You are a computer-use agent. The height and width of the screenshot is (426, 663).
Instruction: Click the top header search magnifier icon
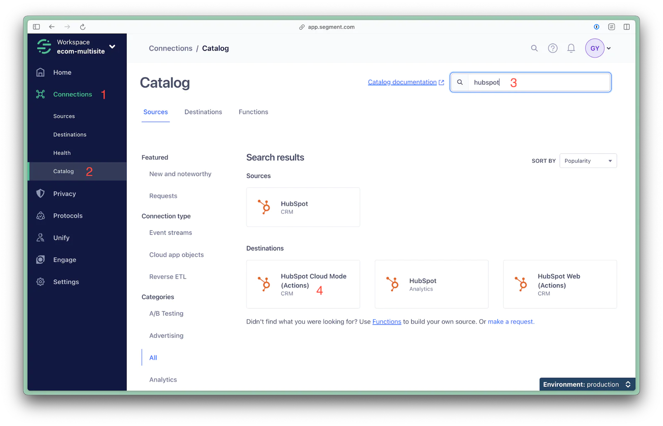coord(534,48)
